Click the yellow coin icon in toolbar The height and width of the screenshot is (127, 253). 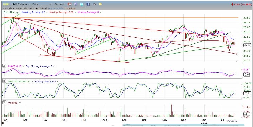[100, 4]
